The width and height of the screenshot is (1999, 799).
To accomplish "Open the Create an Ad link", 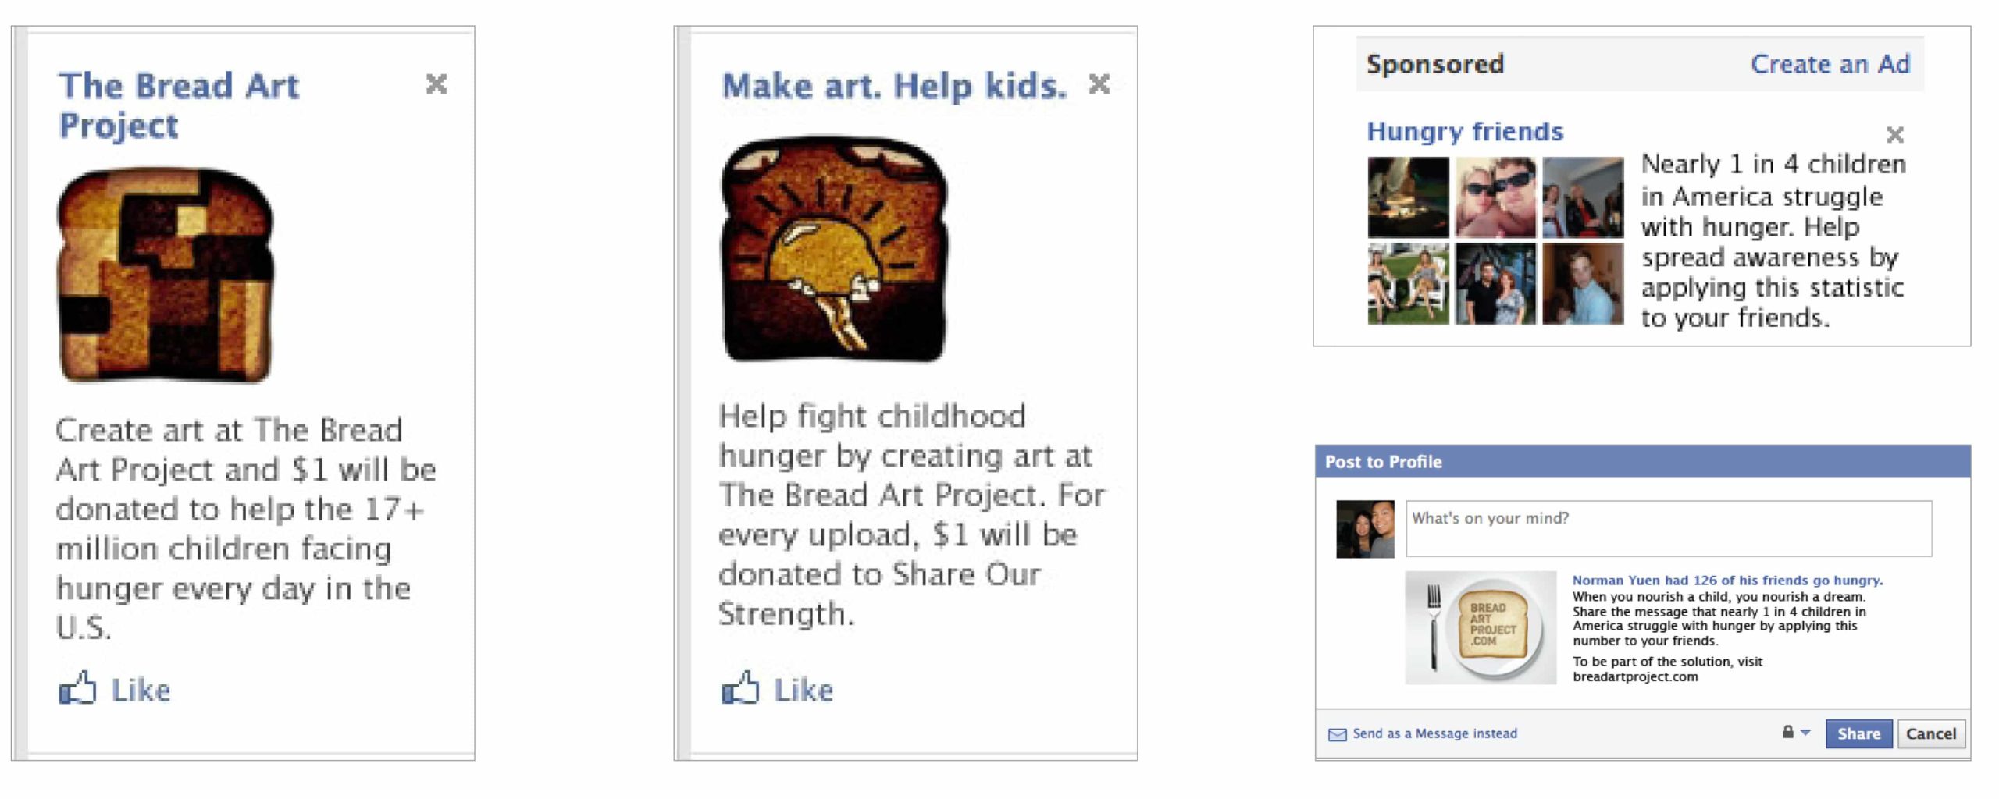I will coord(1830,64).
